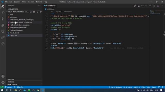Click the editor vertical scrollbar
The width and height of the screenshot is (165, 92).
[x=164, y=48]
